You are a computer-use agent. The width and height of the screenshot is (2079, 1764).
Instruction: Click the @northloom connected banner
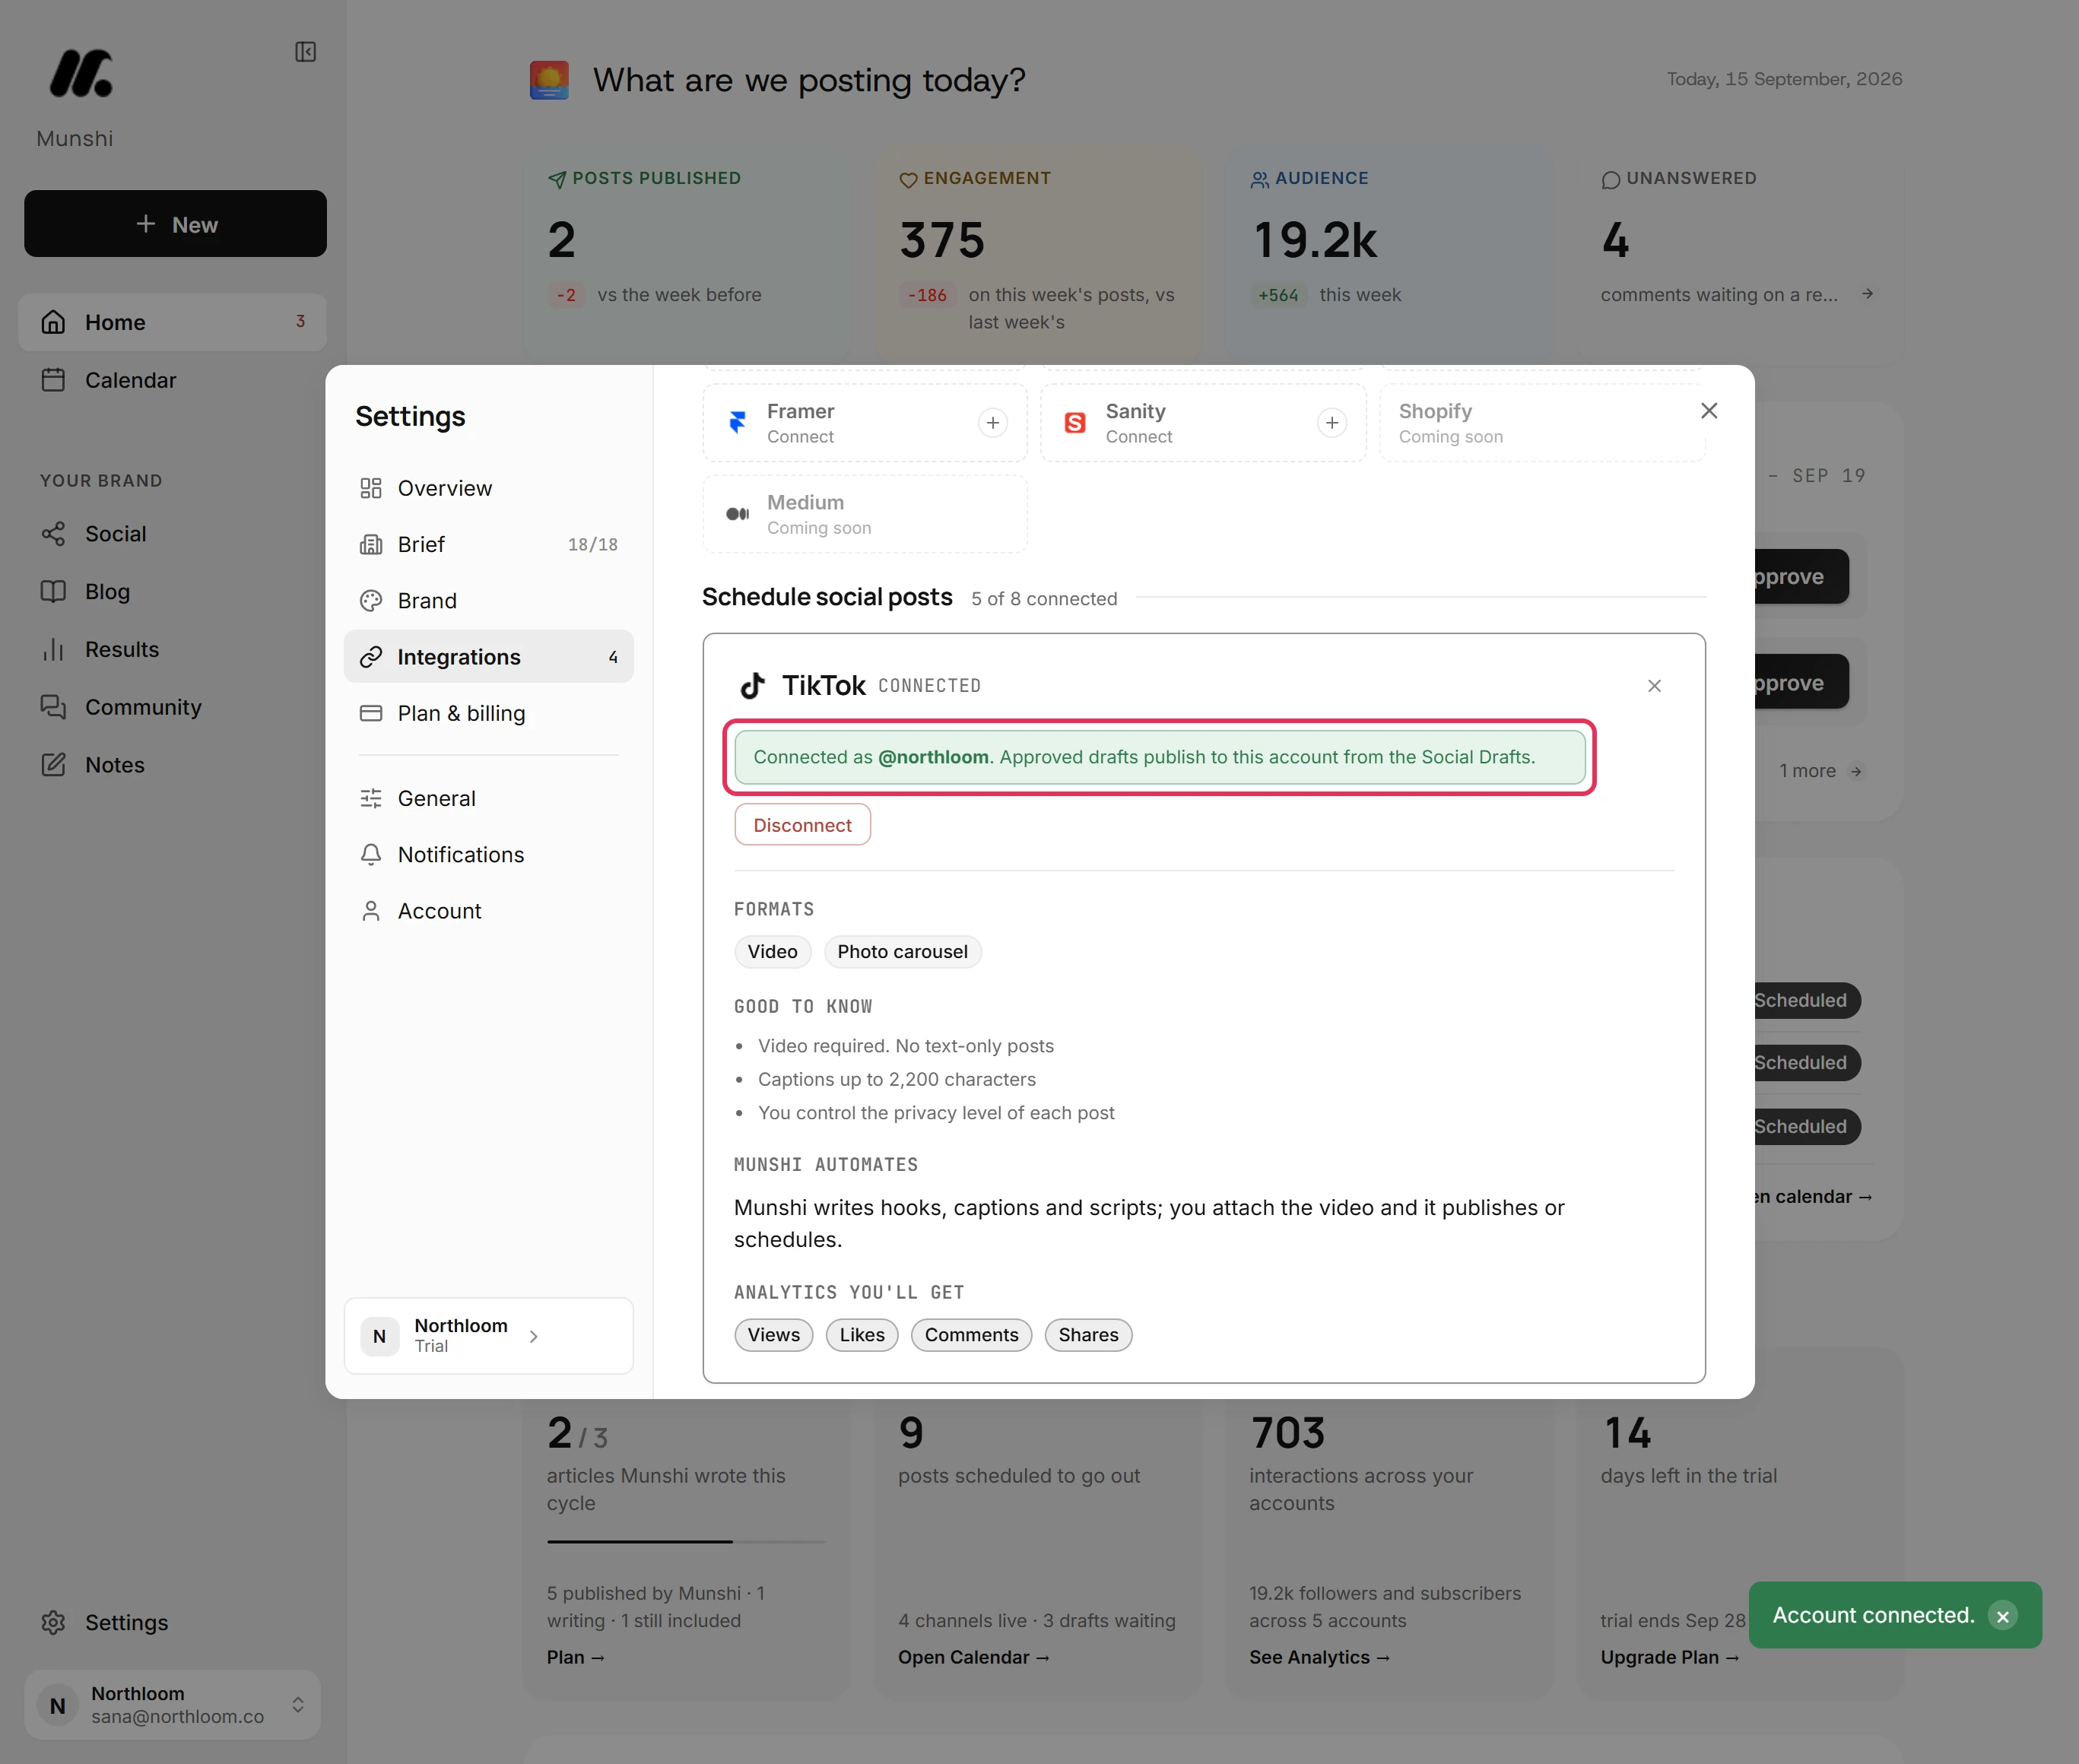pyautogui.click(x=1159, y=757)
